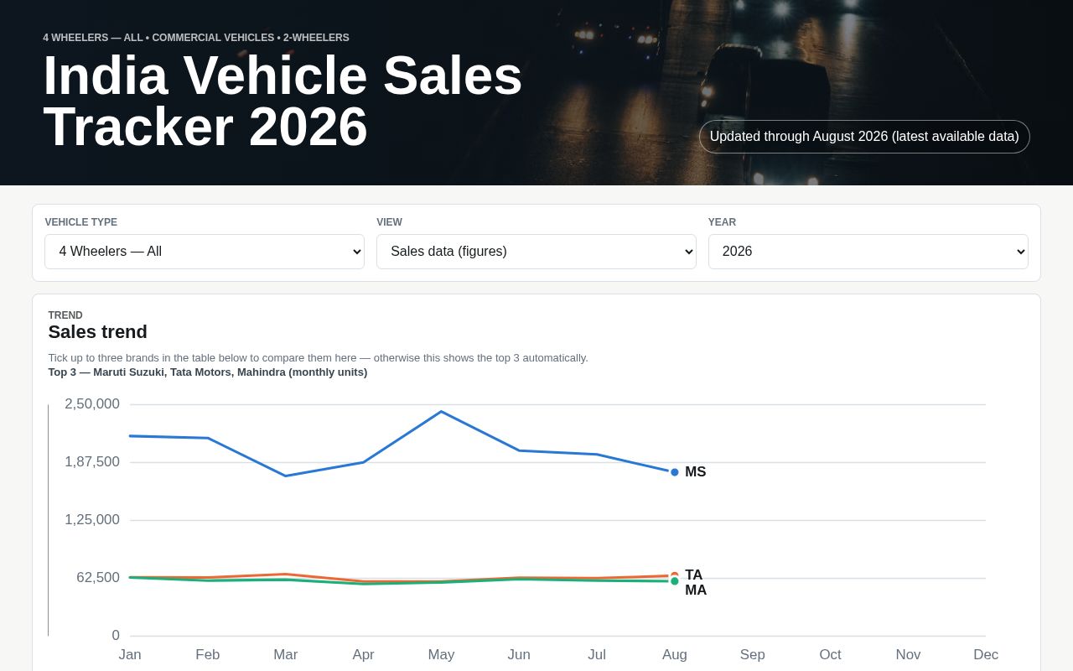
Task: Open the Vehicle Type dropdown
Action: [205, 252]
